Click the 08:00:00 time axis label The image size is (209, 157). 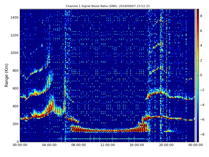click(x=79, y=145)
